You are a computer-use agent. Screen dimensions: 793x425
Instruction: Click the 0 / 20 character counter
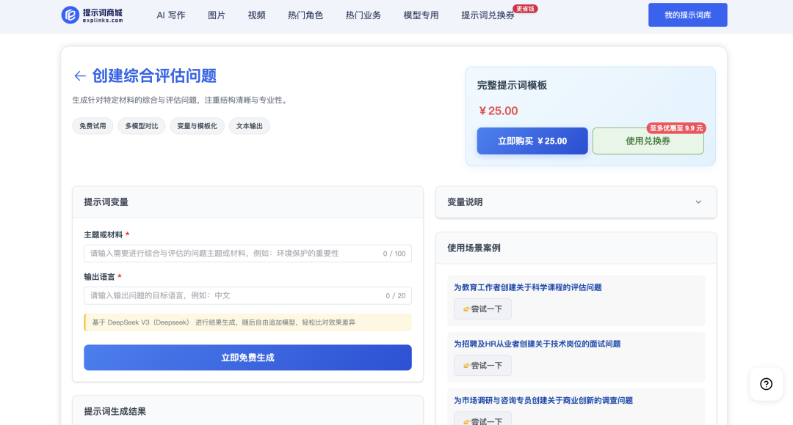(x=396, y=296)
